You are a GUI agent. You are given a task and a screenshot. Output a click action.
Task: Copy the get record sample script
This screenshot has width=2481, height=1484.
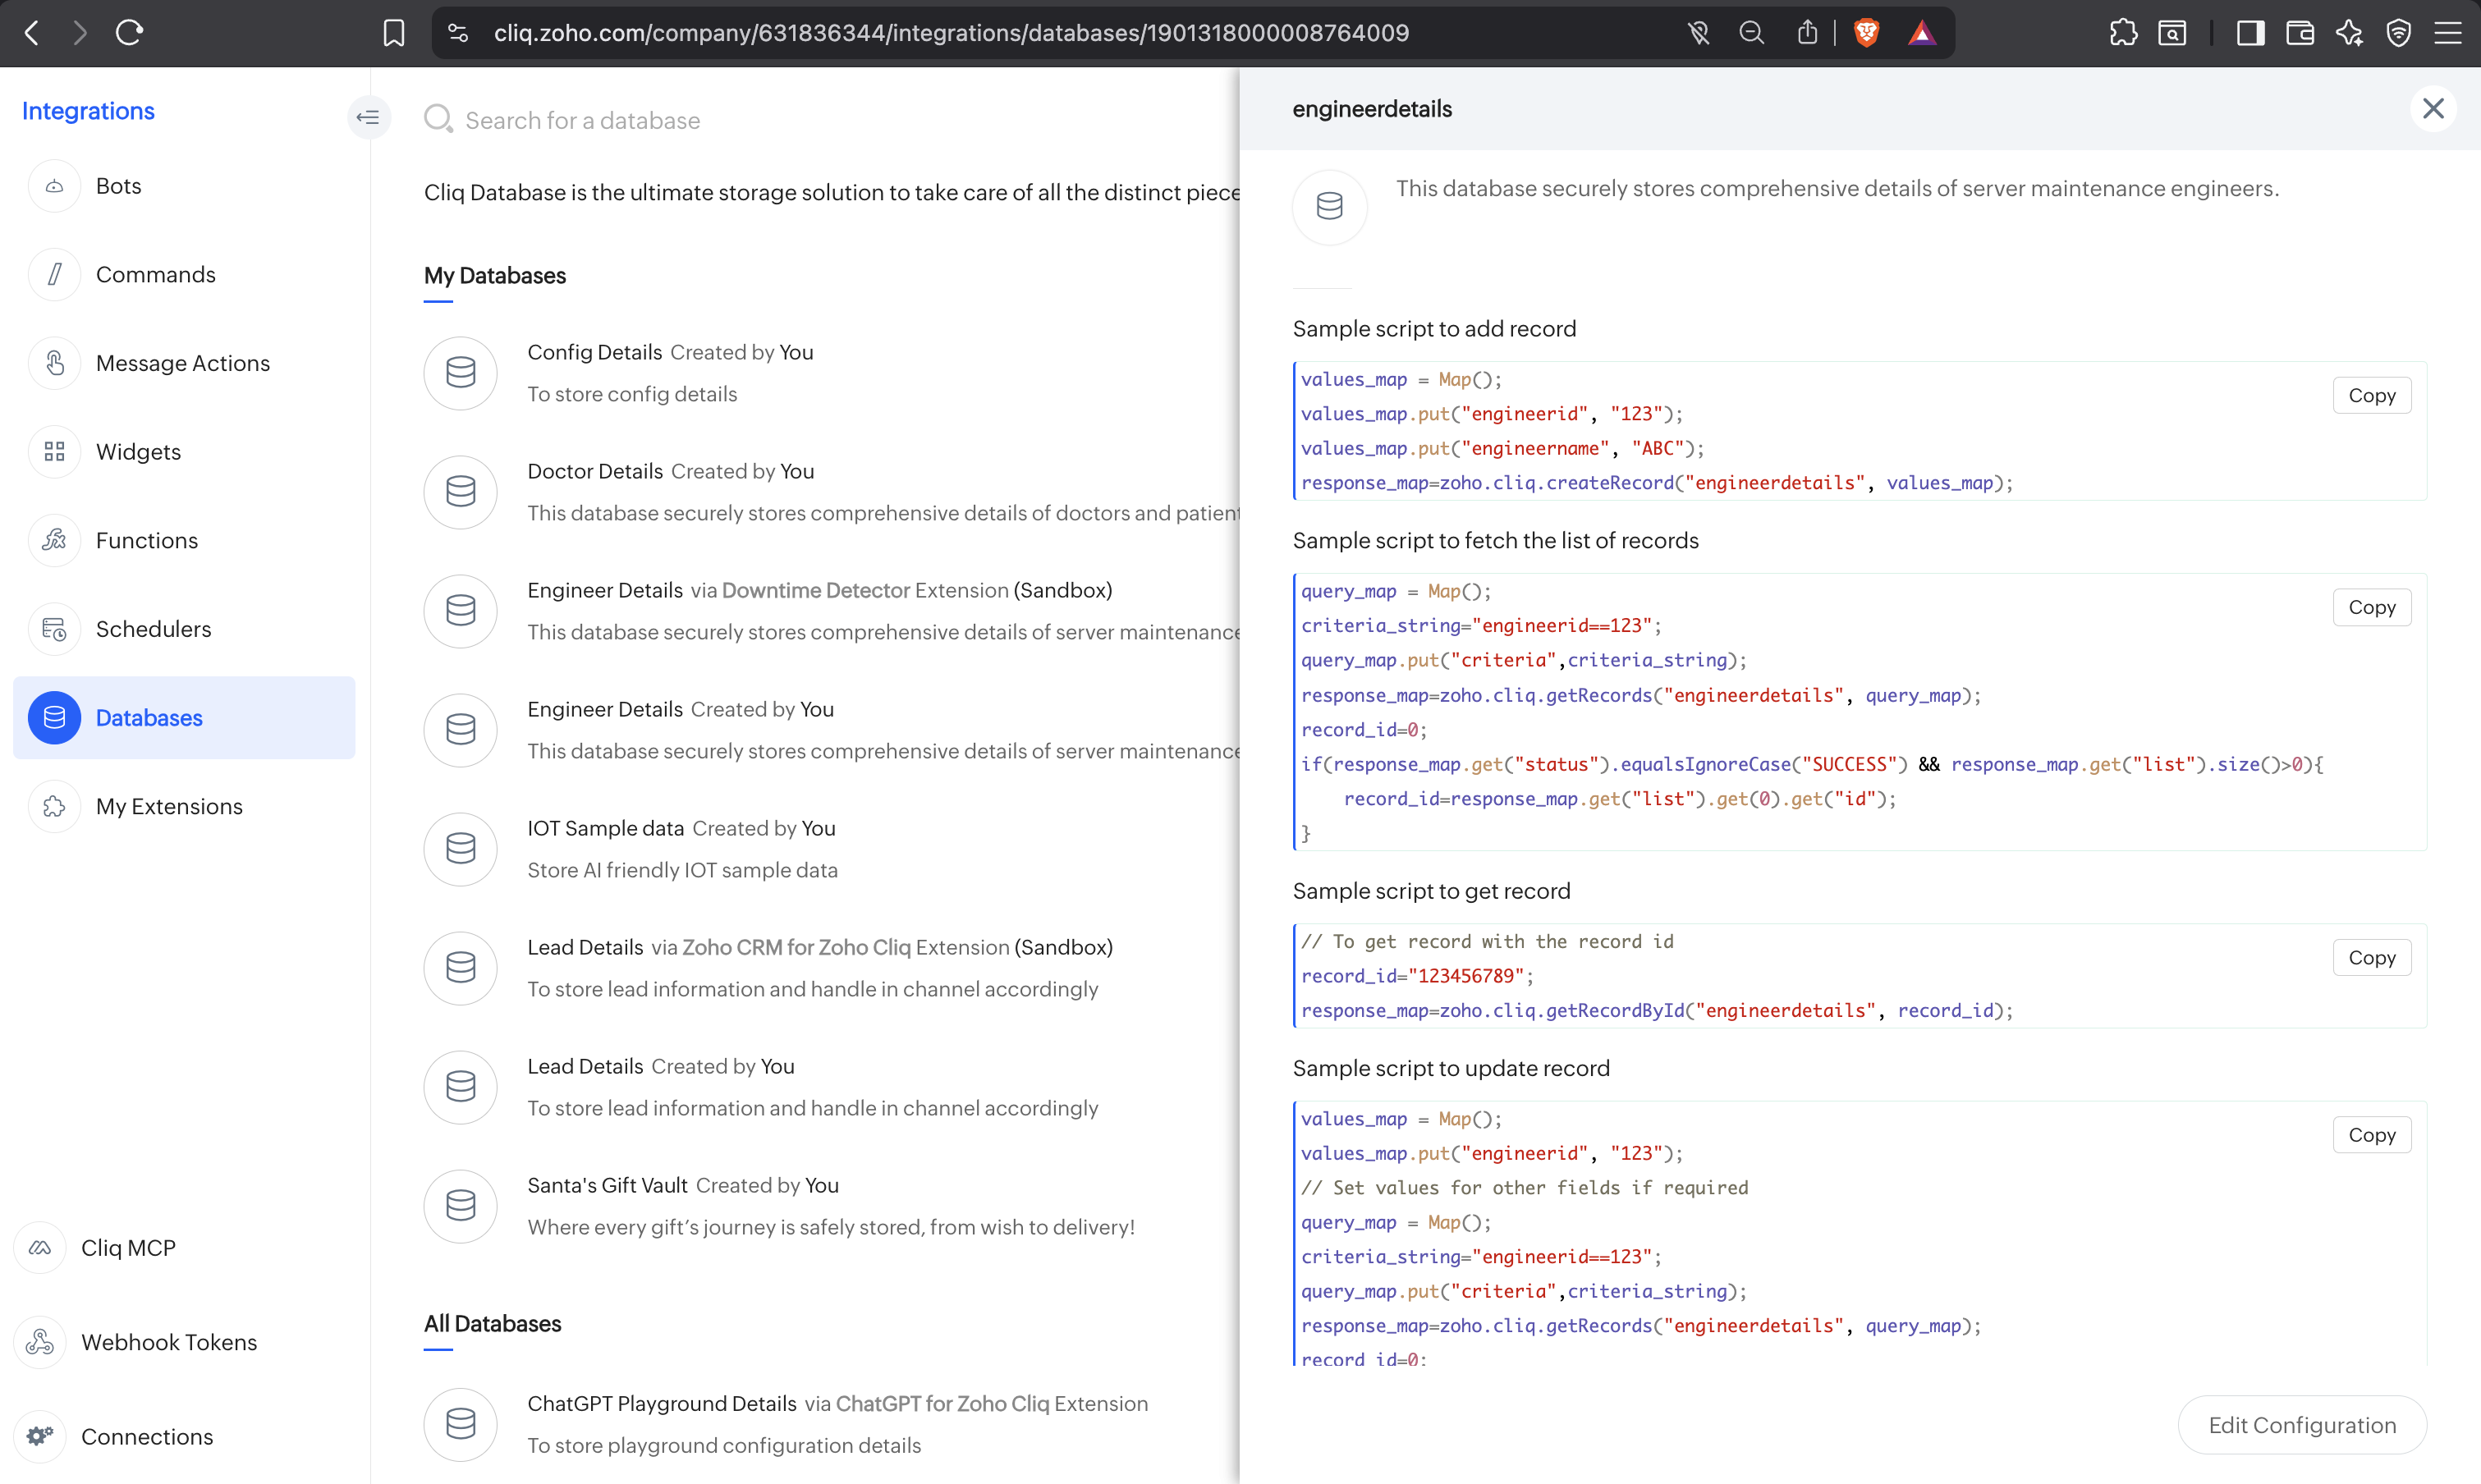pos(2372,957)
